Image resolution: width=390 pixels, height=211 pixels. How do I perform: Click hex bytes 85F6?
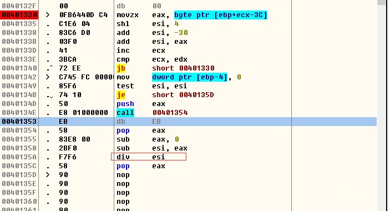[68, 86]
